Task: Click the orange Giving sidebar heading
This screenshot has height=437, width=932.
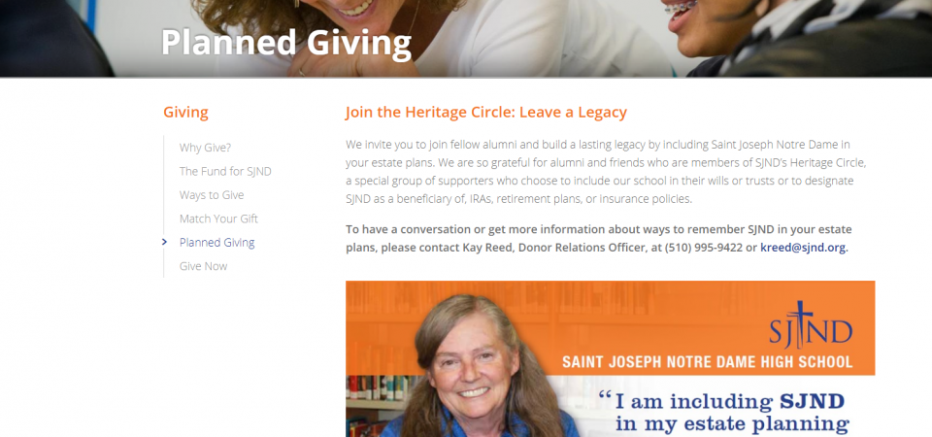Action: click(x=186, y=113)
